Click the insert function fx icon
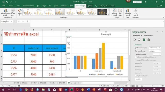This screenshot has width=165, height=92. coord(28,21)
